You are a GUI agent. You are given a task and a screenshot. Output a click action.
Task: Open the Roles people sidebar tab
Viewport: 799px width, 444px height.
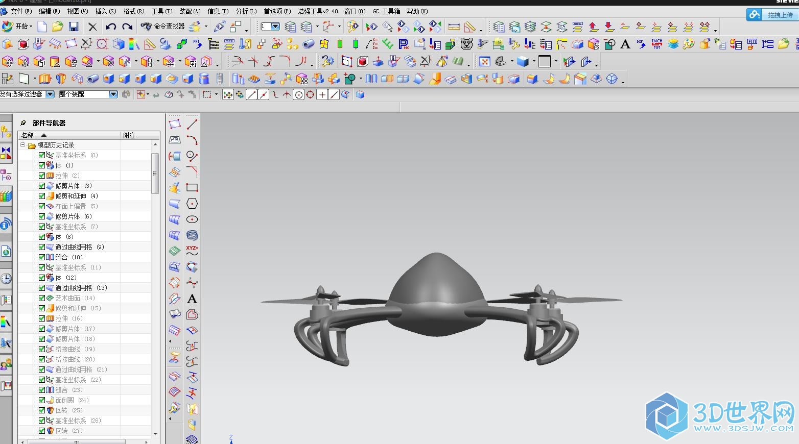tap(6, 364)
